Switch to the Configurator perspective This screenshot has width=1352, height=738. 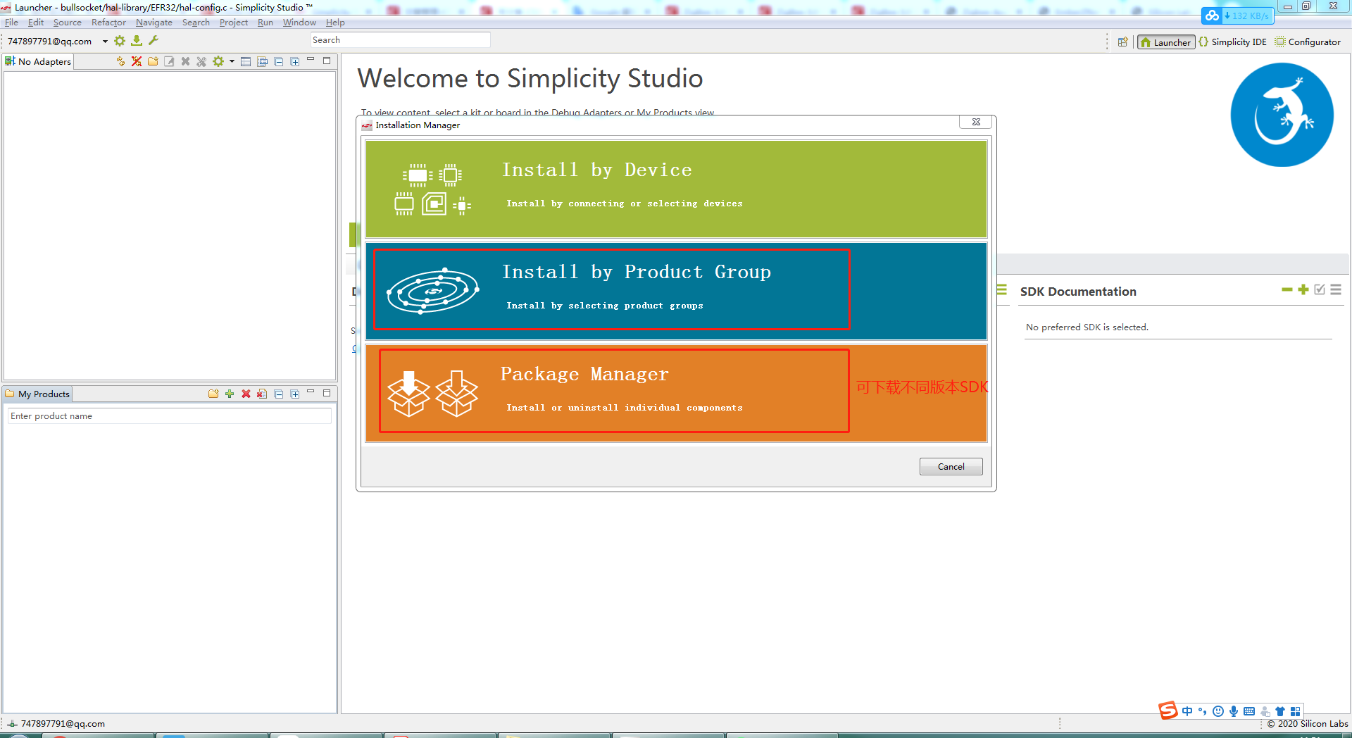pos(1308,42)
